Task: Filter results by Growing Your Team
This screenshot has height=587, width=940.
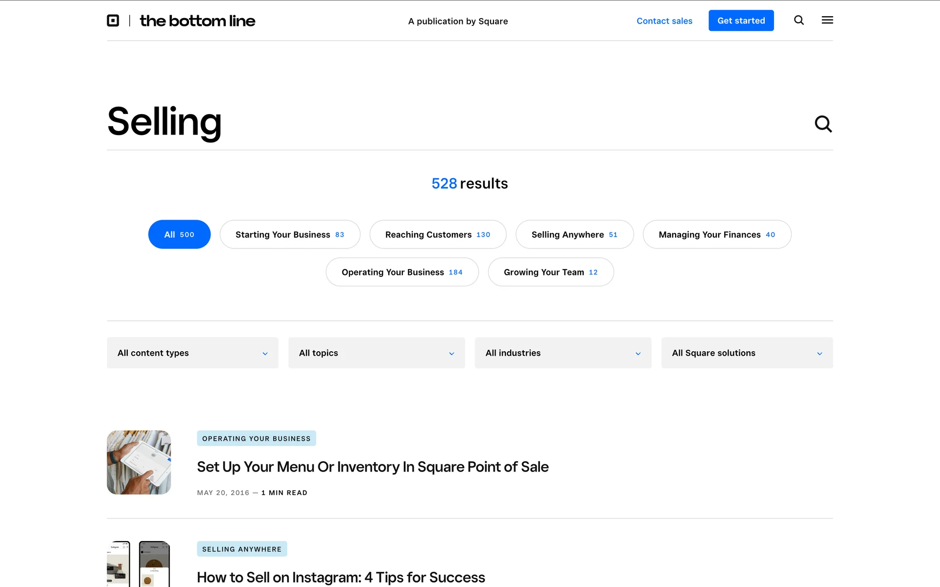Action: (550, 272)
